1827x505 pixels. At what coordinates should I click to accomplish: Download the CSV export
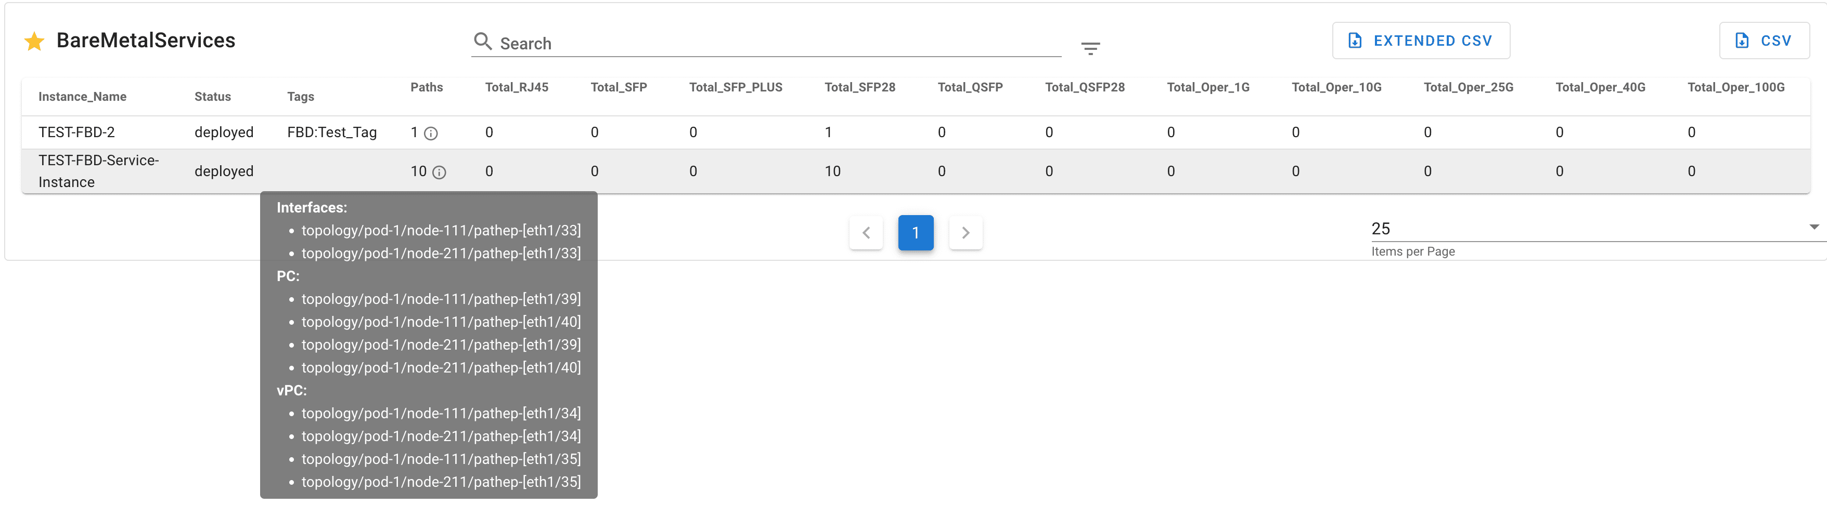(1764, 41)
